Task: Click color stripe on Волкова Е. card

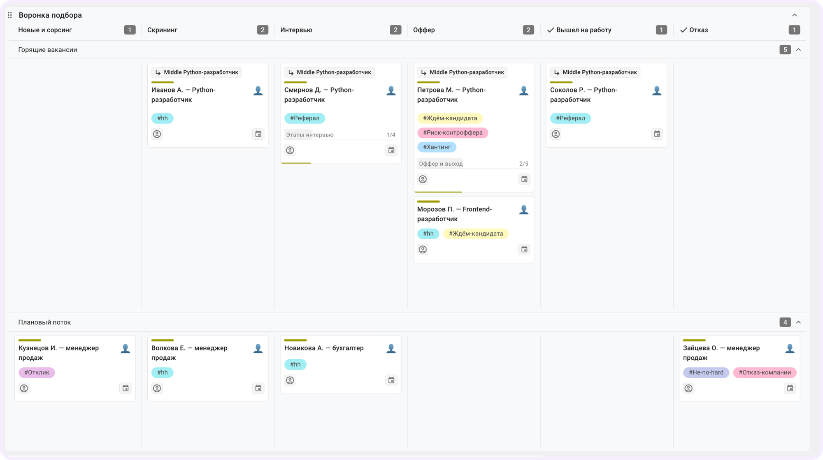Action: [x=163, y=340]
